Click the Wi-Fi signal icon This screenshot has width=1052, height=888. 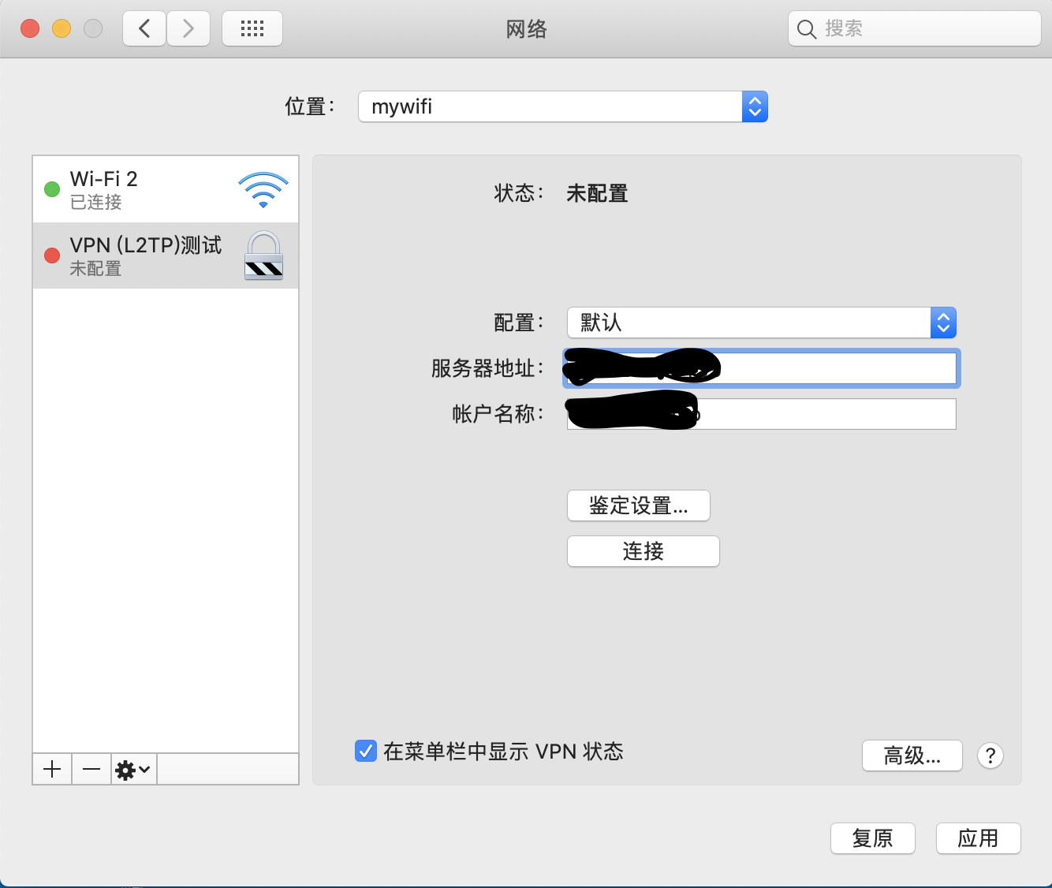coord(263,190)
